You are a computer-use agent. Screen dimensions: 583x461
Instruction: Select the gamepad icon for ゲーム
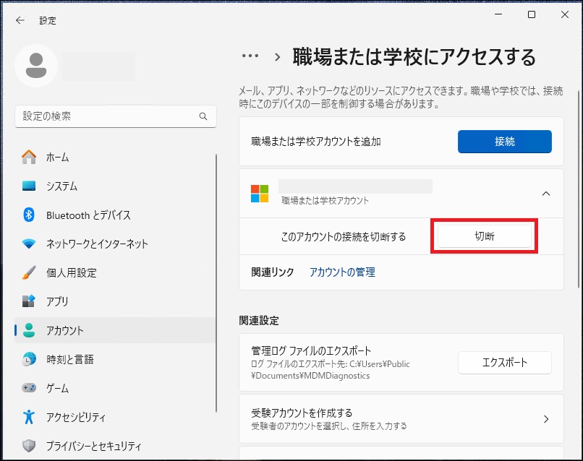pyautogui.click(x=29, y=388)
